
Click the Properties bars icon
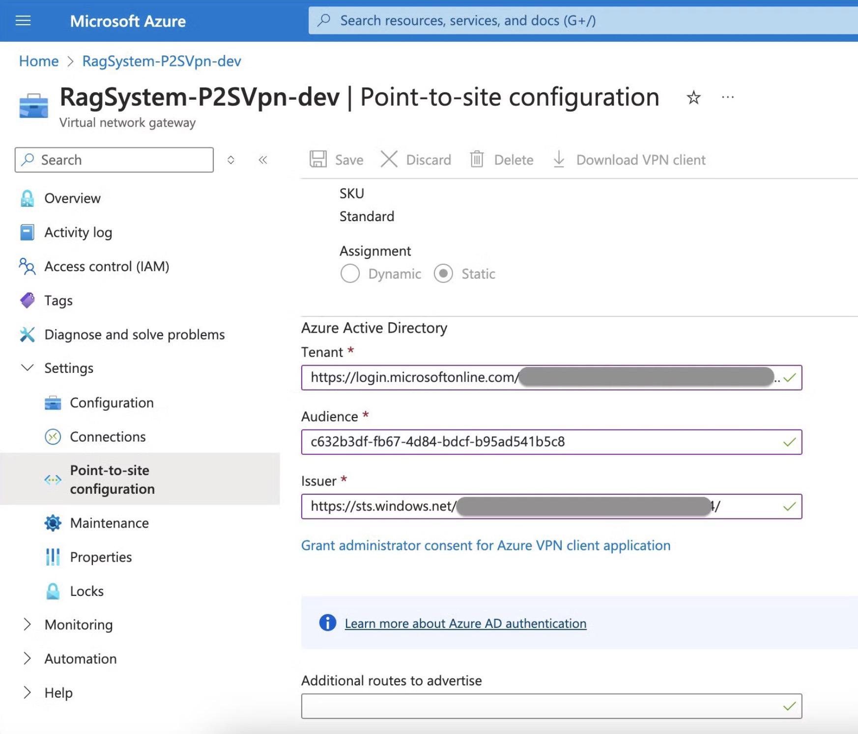53,557
